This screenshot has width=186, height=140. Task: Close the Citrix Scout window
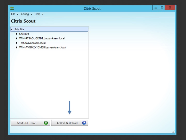[x=170, y=8]
